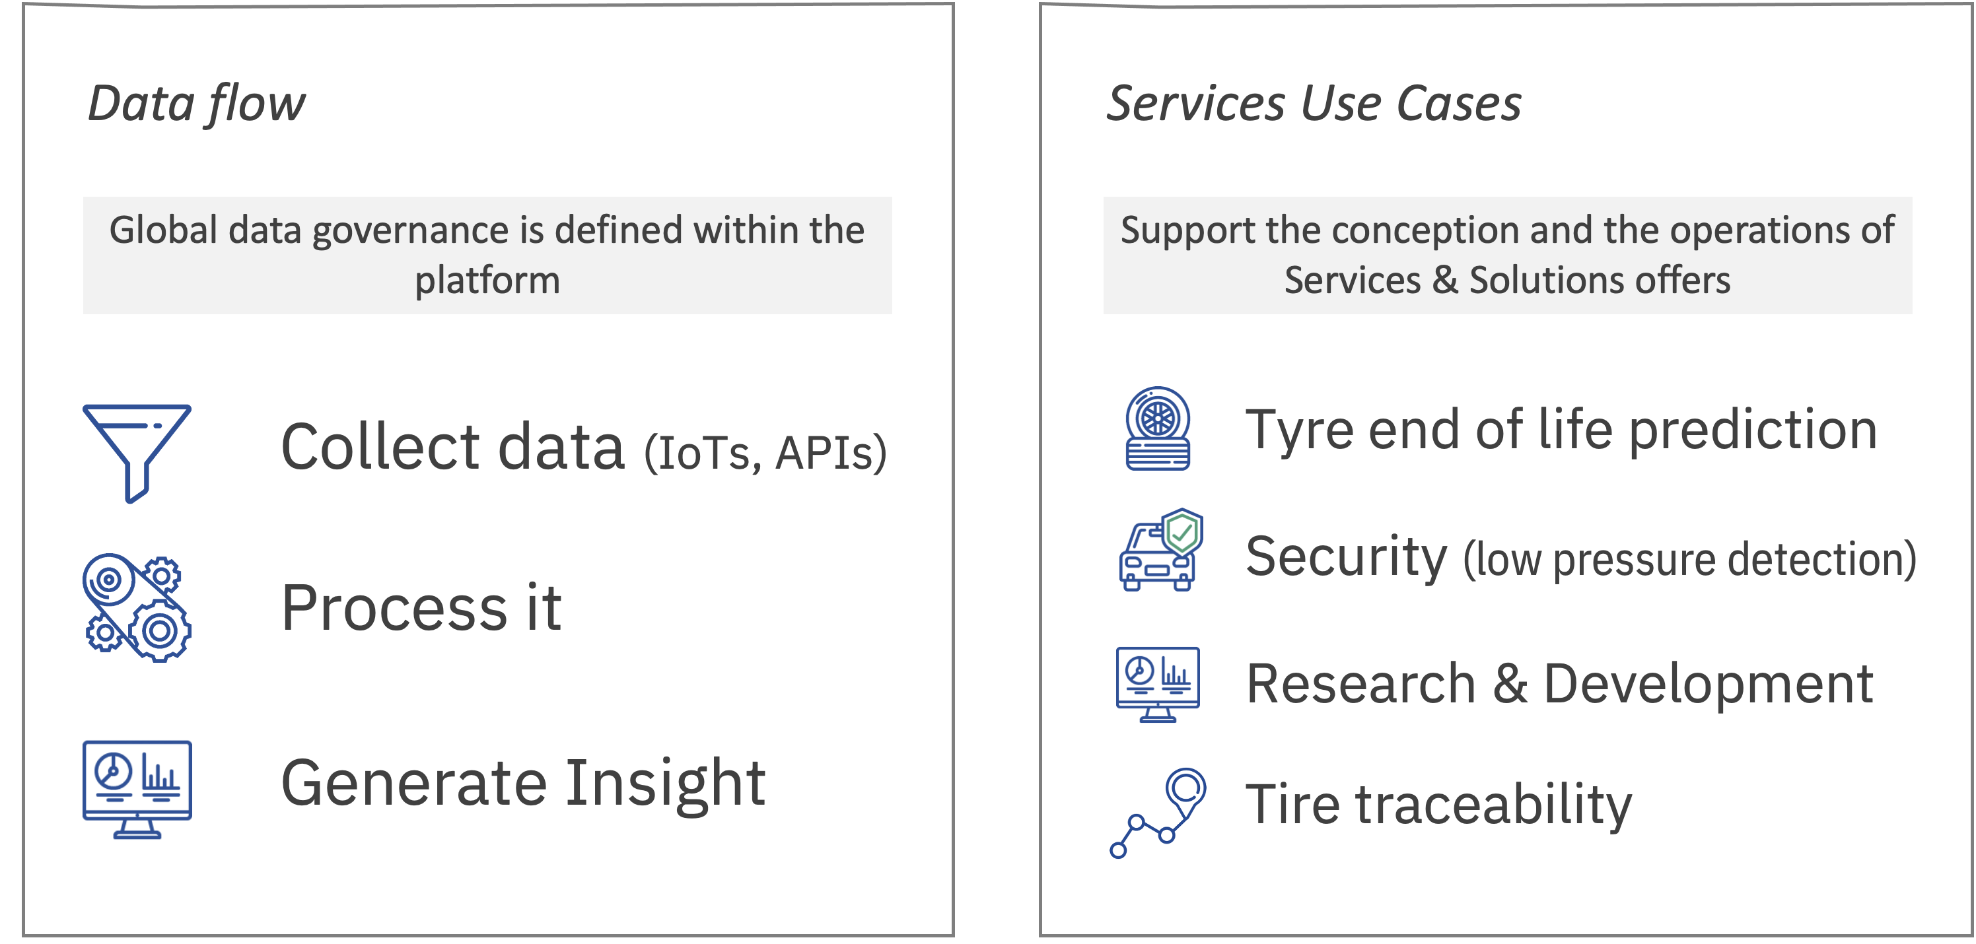Click the location route icon for Tire traceability
The image size is (1976, 944).
(x=1158, y=812)
